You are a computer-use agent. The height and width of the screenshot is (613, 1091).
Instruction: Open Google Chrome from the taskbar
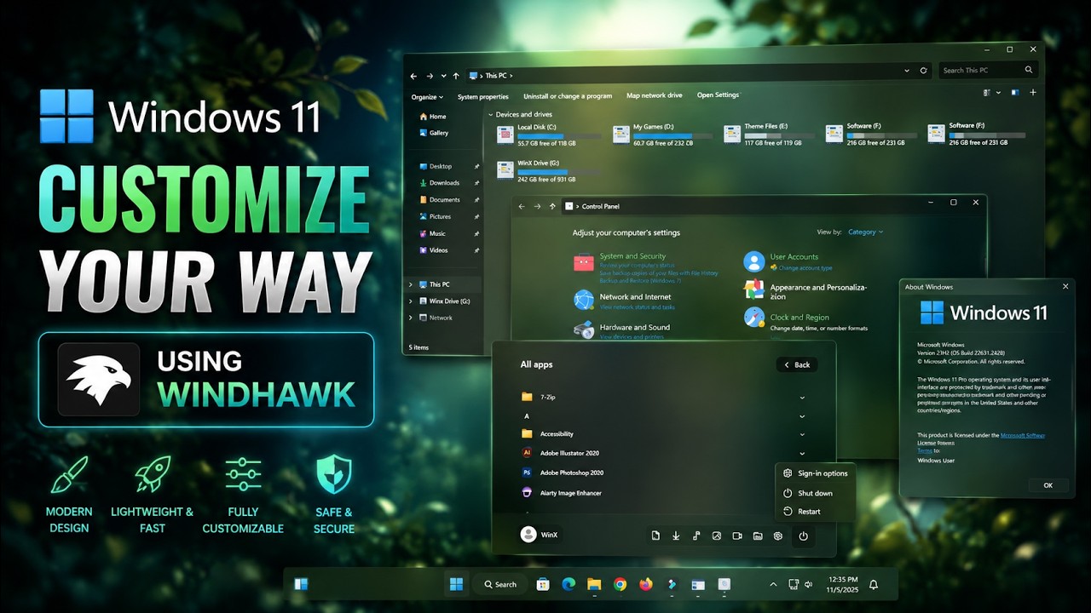click(620, 584)
